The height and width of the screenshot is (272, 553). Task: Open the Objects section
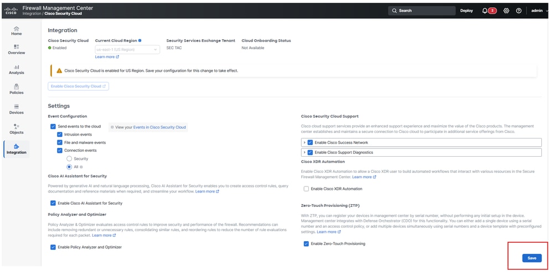17,129
